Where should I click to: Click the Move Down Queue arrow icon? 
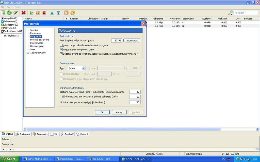tap(58, 13)
